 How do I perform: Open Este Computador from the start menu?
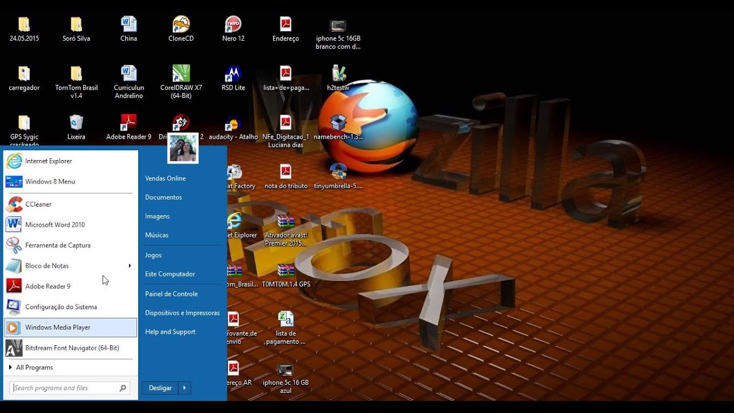coord(170,274)
